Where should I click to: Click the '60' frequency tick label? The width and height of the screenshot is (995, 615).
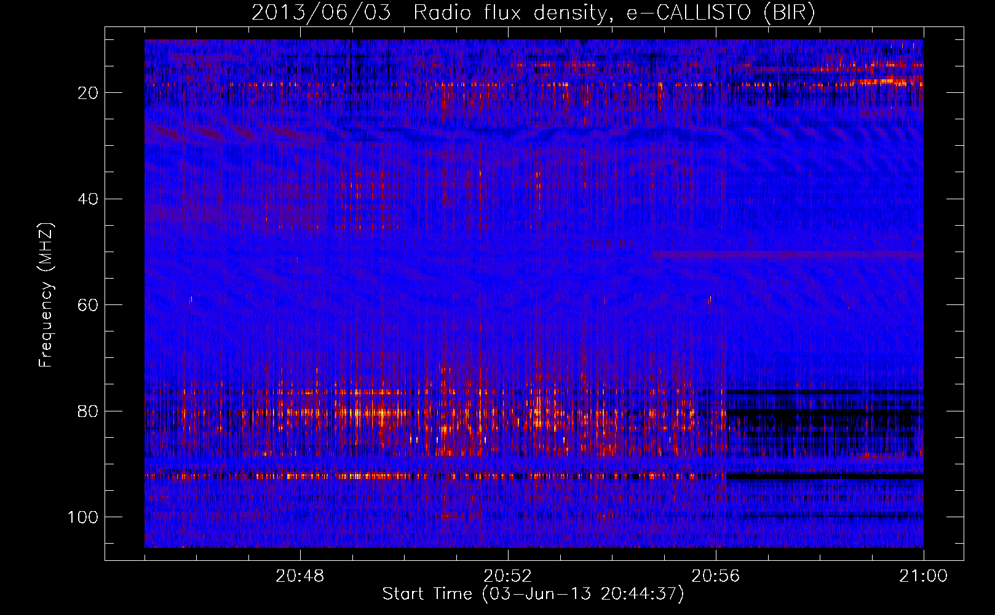pos(88,305)
